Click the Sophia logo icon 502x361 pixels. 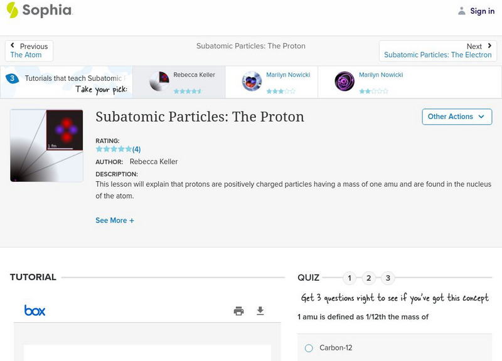tap(12, 9)
